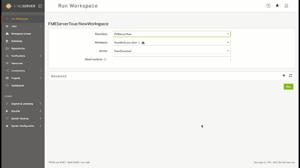Screen dimensions: 300x168
Task: Open the Repository dropdown
Action: point(172,34)
